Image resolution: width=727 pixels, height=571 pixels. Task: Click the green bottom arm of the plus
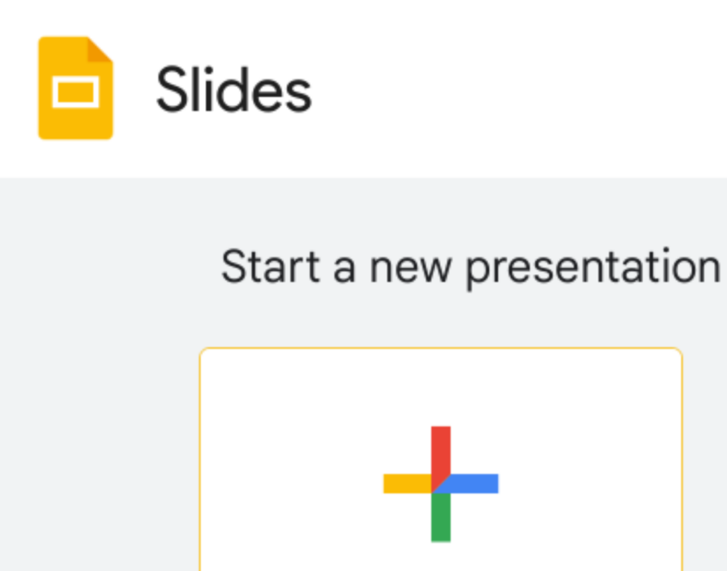440,519
